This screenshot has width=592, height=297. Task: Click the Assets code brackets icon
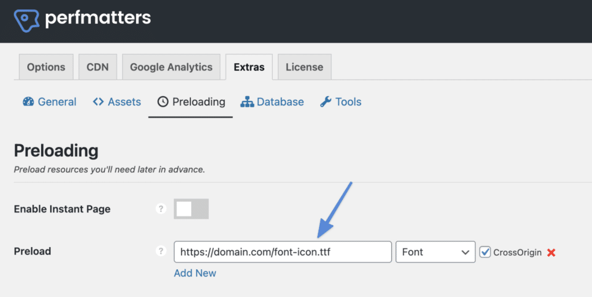point(98,102)
